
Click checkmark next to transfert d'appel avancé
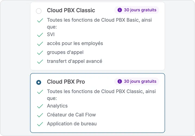40,61
